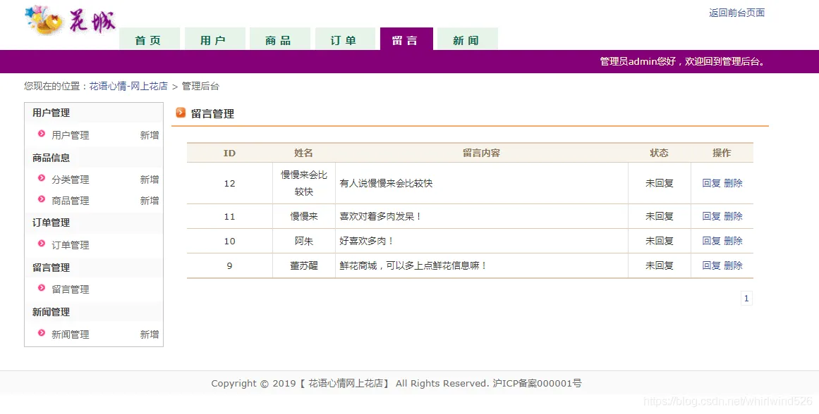Go to the 新闻 tab
The height and width of the screenshot is (414, 819).
coord(468,39)
